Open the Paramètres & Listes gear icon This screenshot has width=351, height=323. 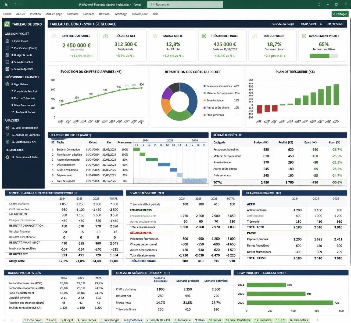7,157
